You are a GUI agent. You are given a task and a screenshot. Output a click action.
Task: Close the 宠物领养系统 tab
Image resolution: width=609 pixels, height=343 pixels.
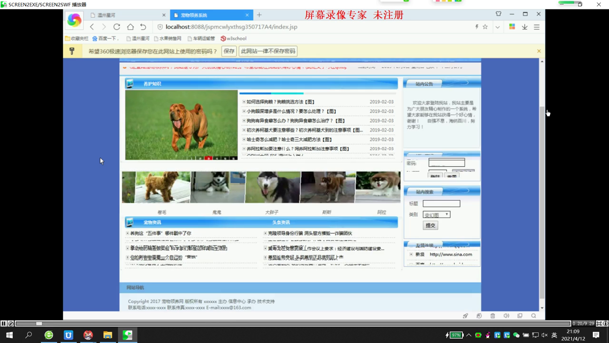[247, 15]
